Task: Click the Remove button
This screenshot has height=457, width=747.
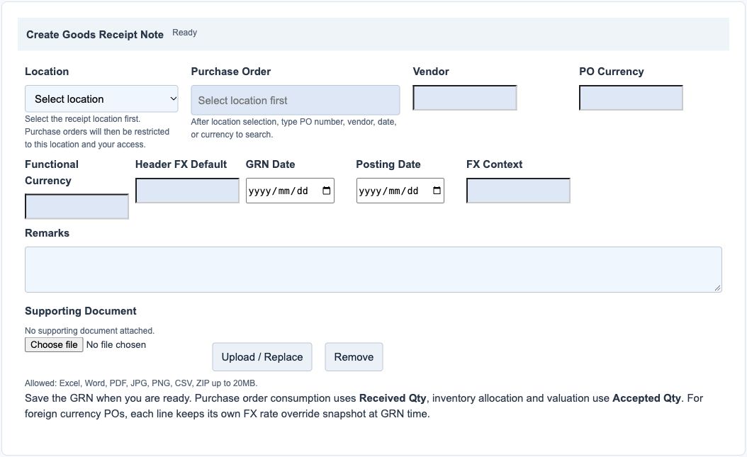Action: [354, 357]
